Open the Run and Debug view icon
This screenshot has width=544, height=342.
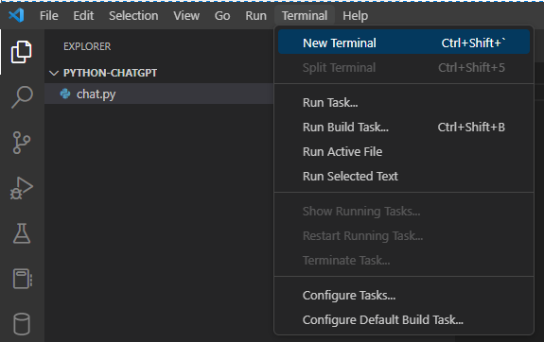tap(22, 188)
